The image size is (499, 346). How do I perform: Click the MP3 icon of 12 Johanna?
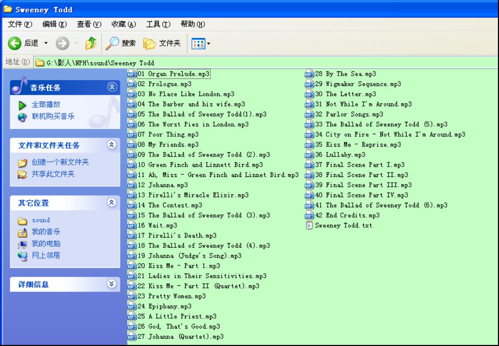[x=132, y=185]
